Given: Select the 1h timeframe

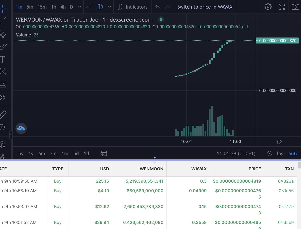Looking at the screenshot, I should pyautogui.click(x=54, y=7).
